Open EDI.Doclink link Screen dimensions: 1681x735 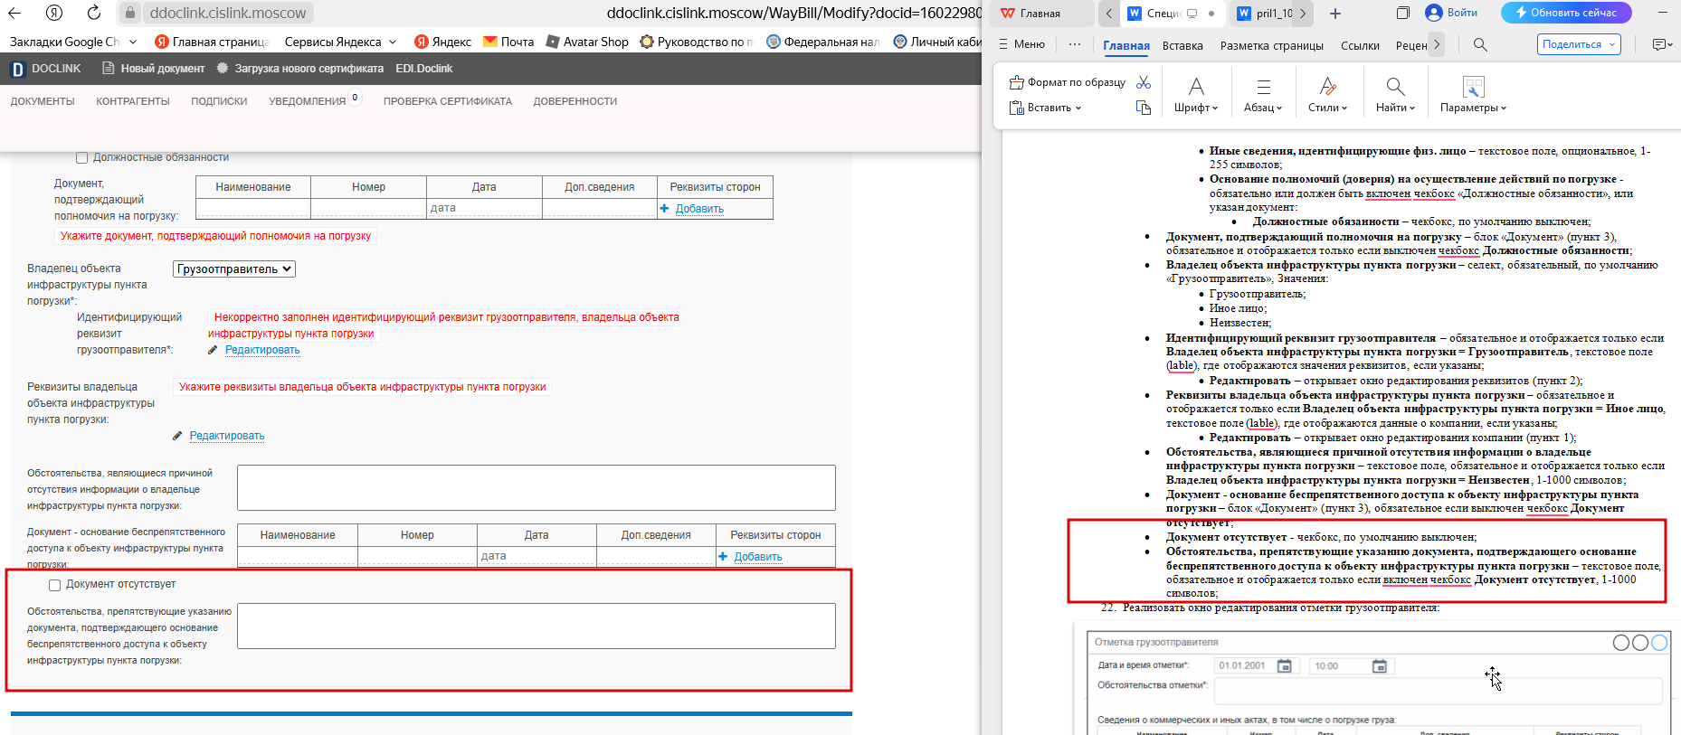pos(423,69)
